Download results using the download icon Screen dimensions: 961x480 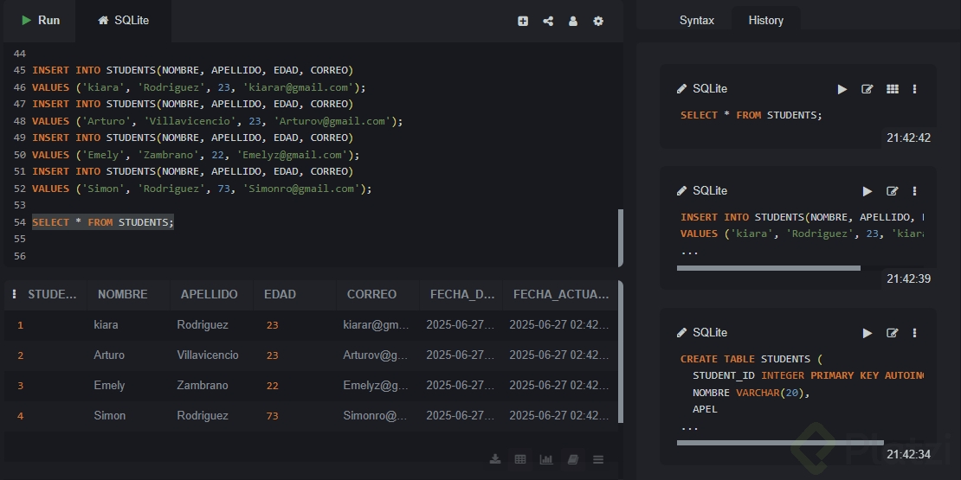pyautogui.click(x=495, y=459)
